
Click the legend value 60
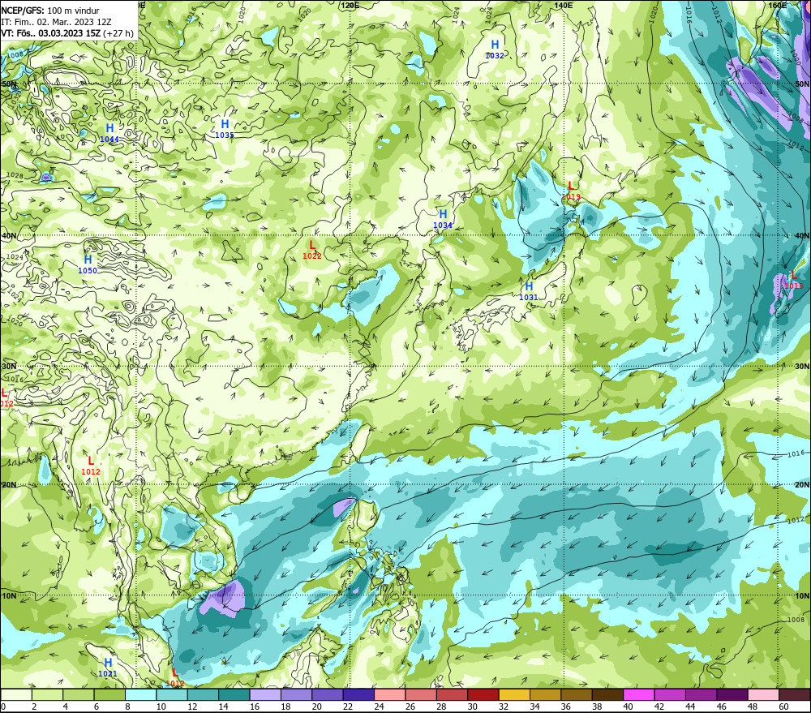[x=783, y=707]
